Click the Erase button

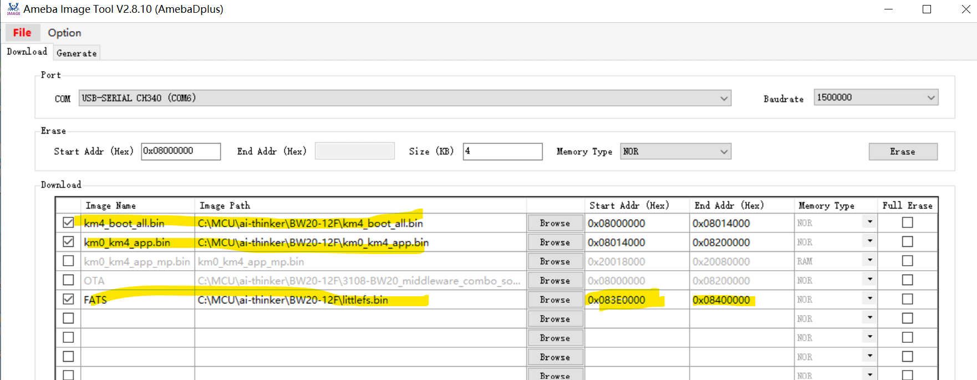[x=902, y=151]
